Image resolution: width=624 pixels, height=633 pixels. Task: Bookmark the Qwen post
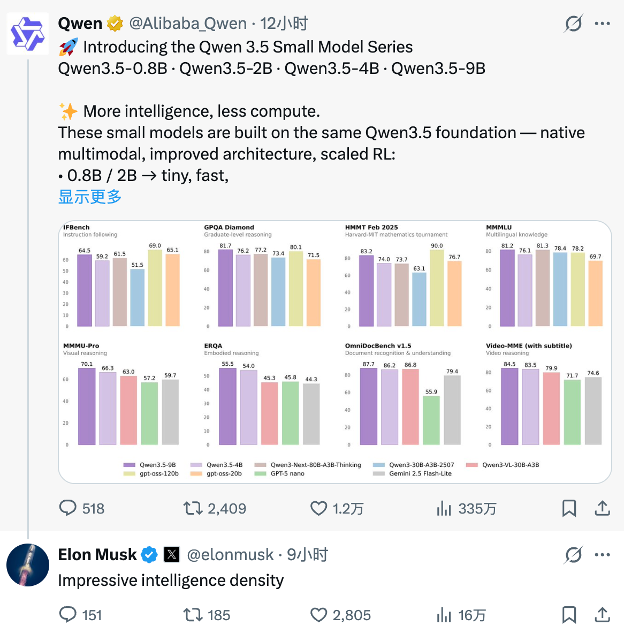(x=569, y=508)
